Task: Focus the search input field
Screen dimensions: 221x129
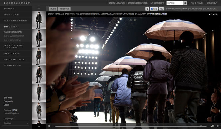Action: click(x=175, y=3)
